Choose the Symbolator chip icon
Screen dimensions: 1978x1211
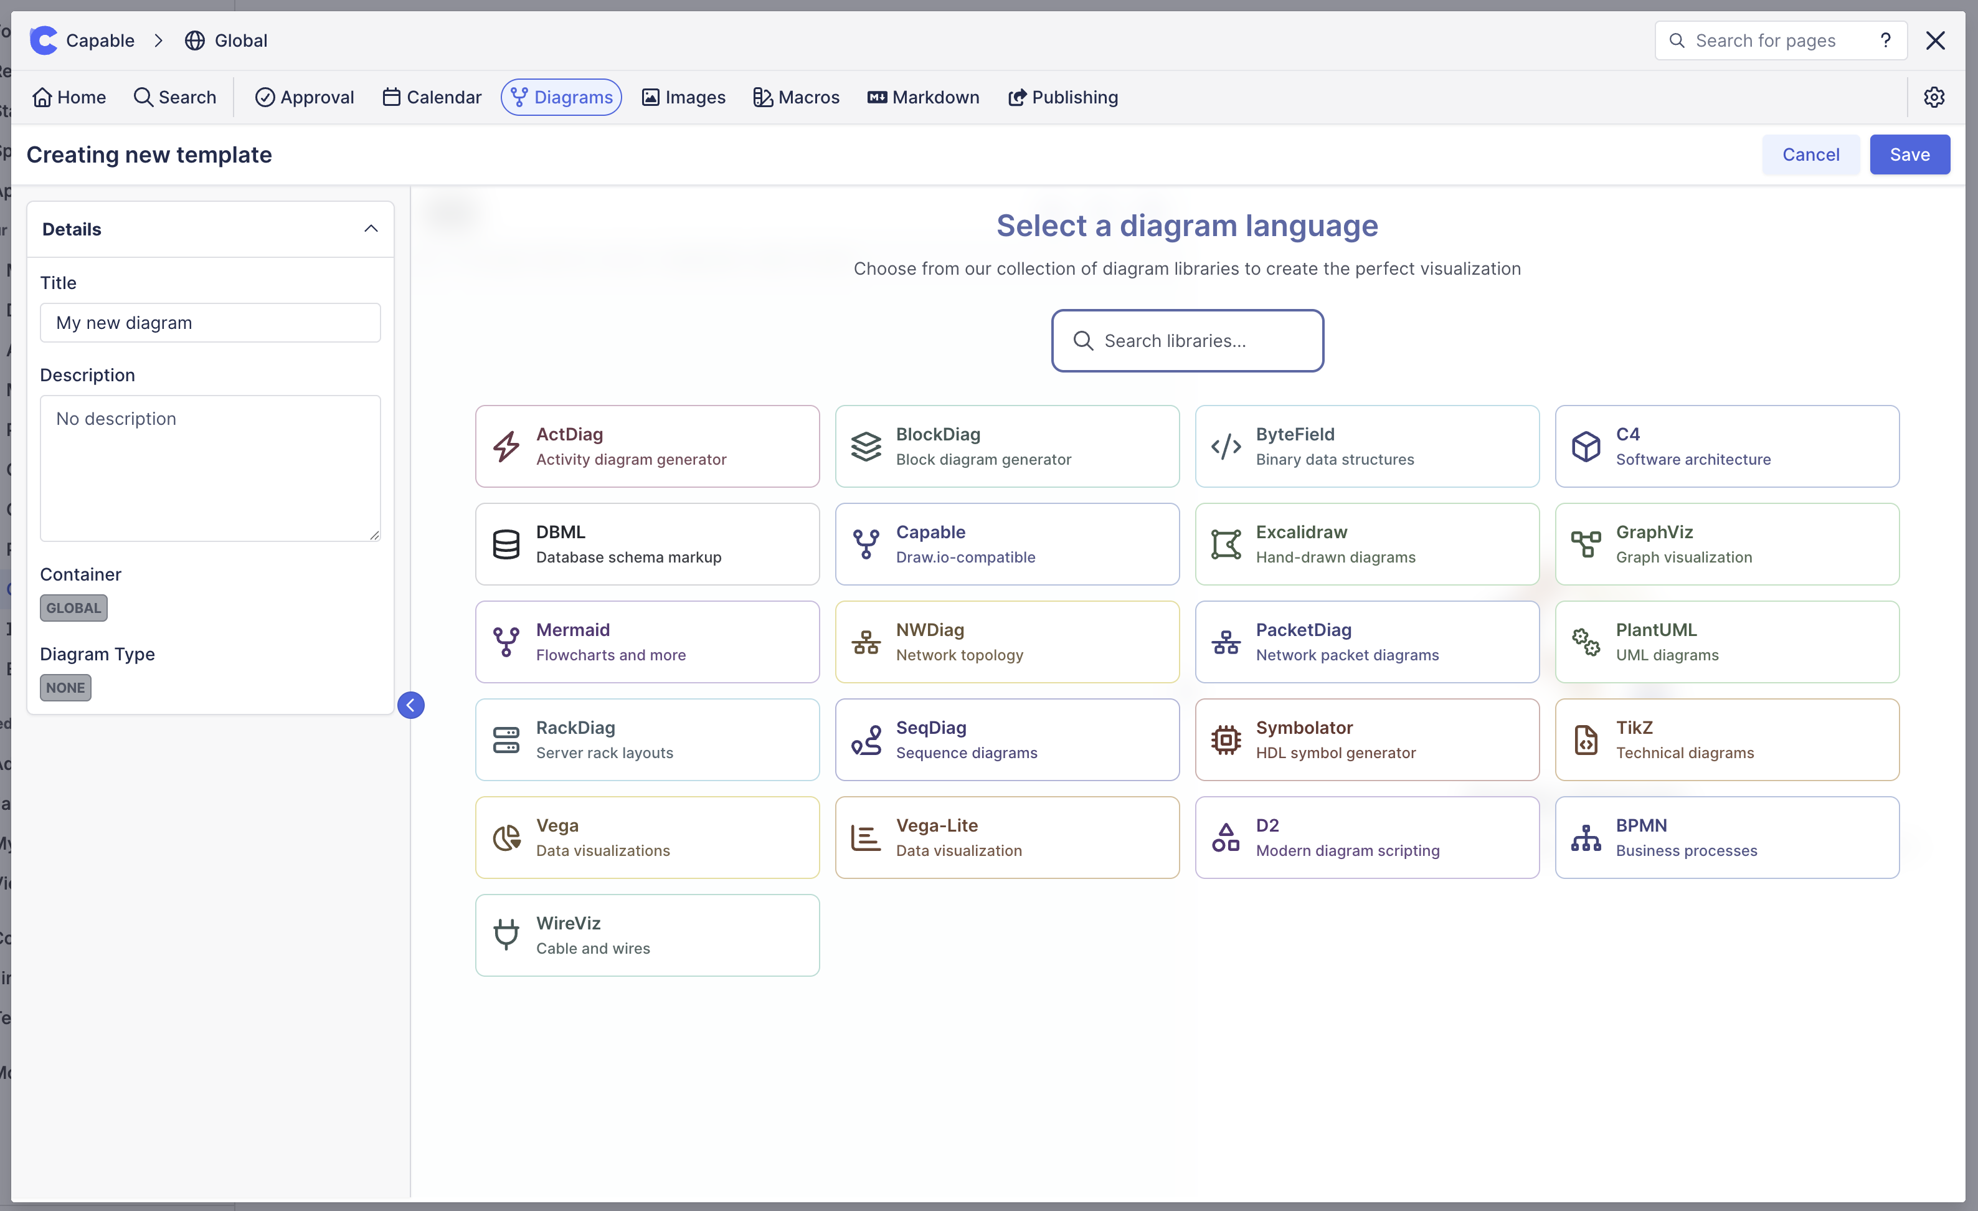pyautogui.click(x=1226, y=739)
